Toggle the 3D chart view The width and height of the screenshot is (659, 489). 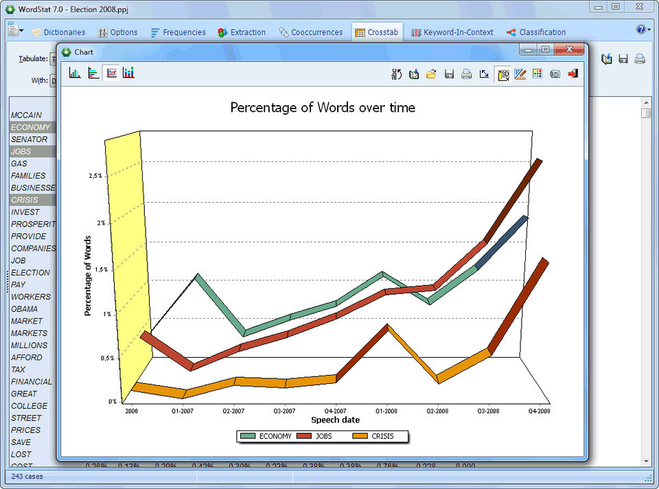pos(503,74)
